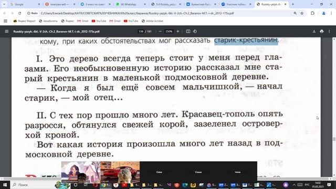Open the first YouTube bookmark
336x189 pixels.
point(99,21)
